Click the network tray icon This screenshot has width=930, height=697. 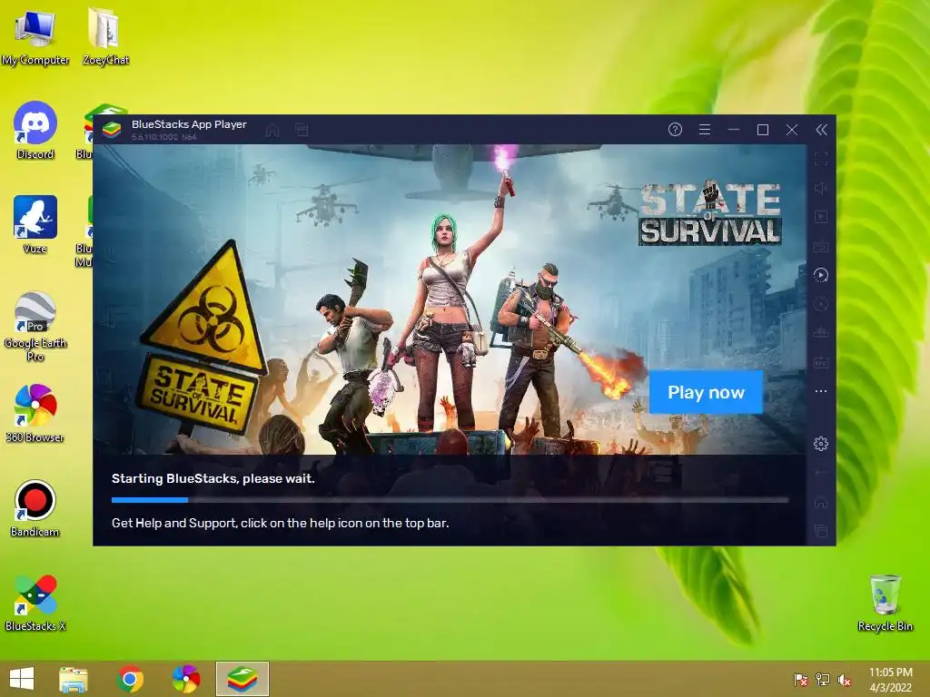point(823,680)
